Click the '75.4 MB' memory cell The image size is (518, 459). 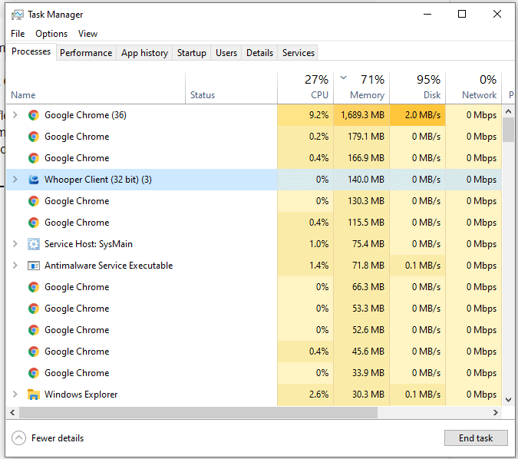[361, 244]
